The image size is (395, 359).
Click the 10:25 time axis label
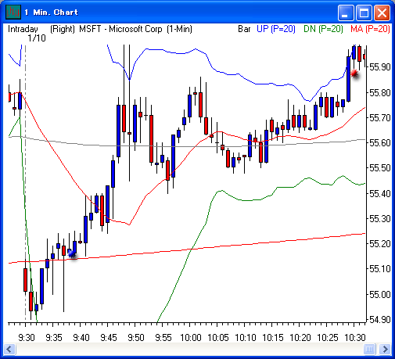328,338
